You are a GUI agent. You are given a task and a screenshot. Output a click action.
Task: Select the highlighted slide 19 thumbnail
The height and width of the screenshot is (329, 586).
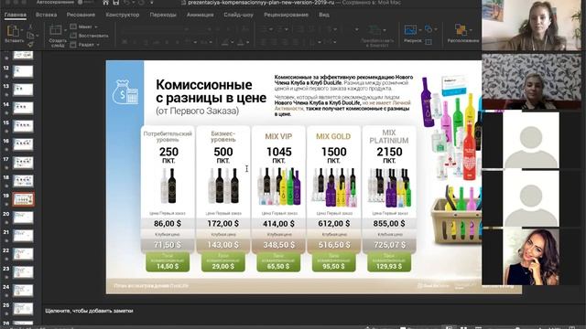23,199
